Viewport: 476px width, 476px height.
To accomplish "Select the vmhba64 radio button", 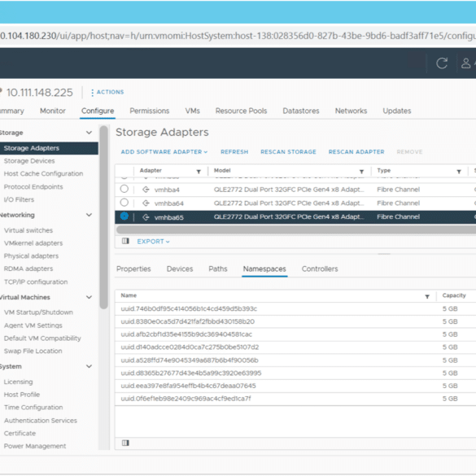I will click(124, 202).
